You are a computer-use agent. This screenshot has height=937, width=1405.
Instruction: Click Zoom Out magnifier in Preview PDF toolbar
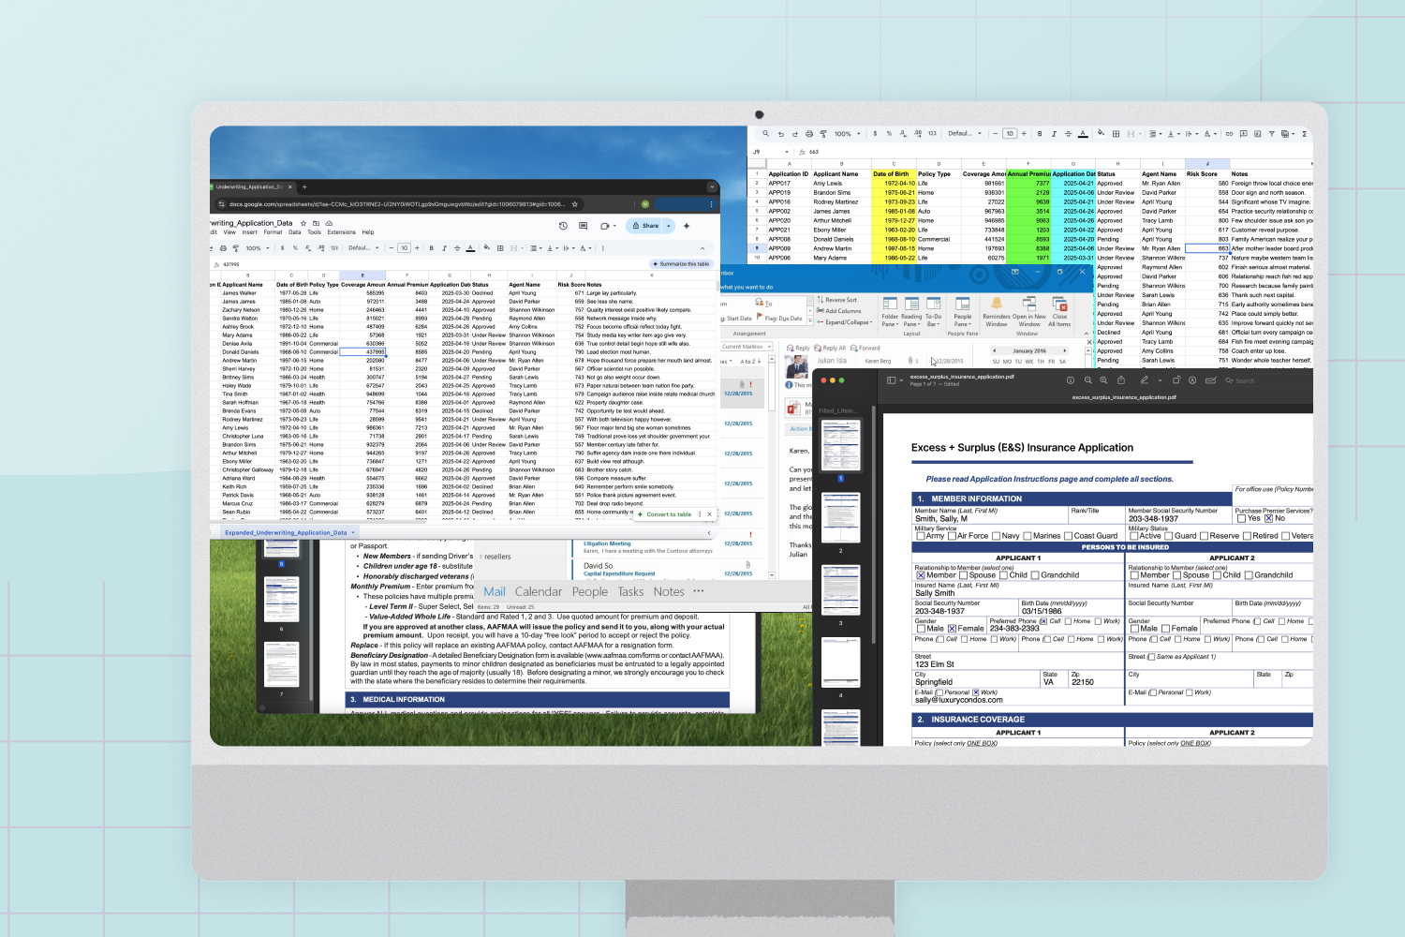1087,380
